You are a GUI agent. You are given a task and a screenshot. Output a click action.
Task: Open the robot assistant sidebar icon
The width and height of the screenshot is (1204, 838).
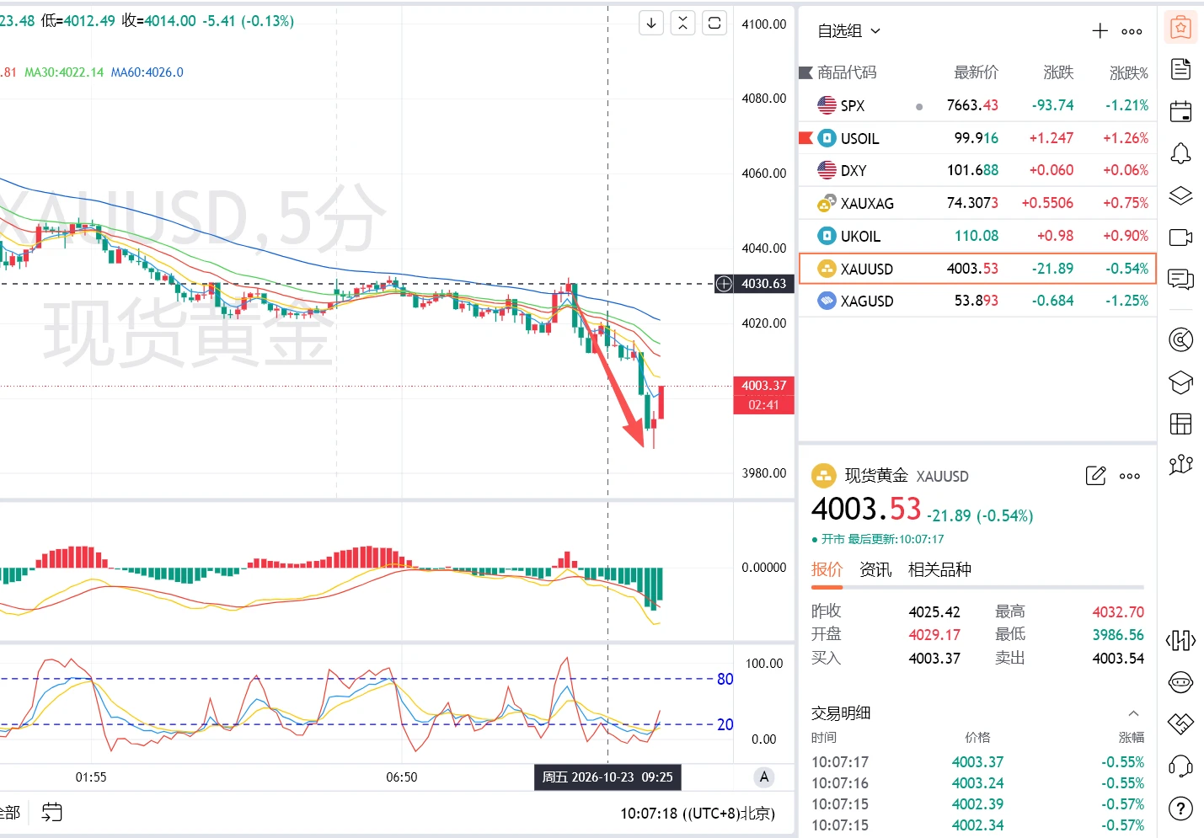point(1180,682)
